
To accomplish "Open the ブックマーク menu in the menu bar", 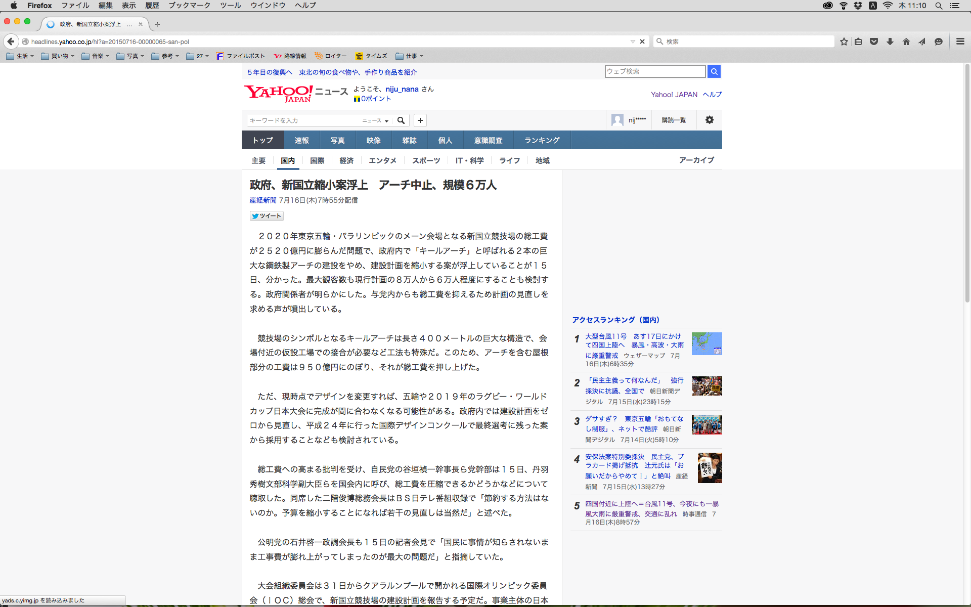I will point(189,6).
